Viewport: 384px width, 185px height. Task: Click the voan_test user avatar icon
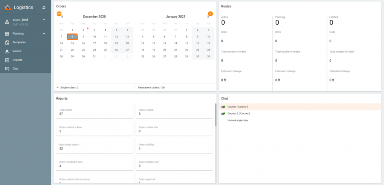coord(7,22)
